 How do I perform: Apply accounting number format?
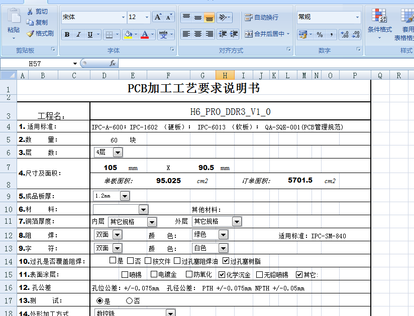(303, 35)
